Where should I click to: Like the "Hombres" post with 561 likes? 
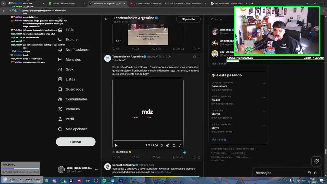[156, 157]
